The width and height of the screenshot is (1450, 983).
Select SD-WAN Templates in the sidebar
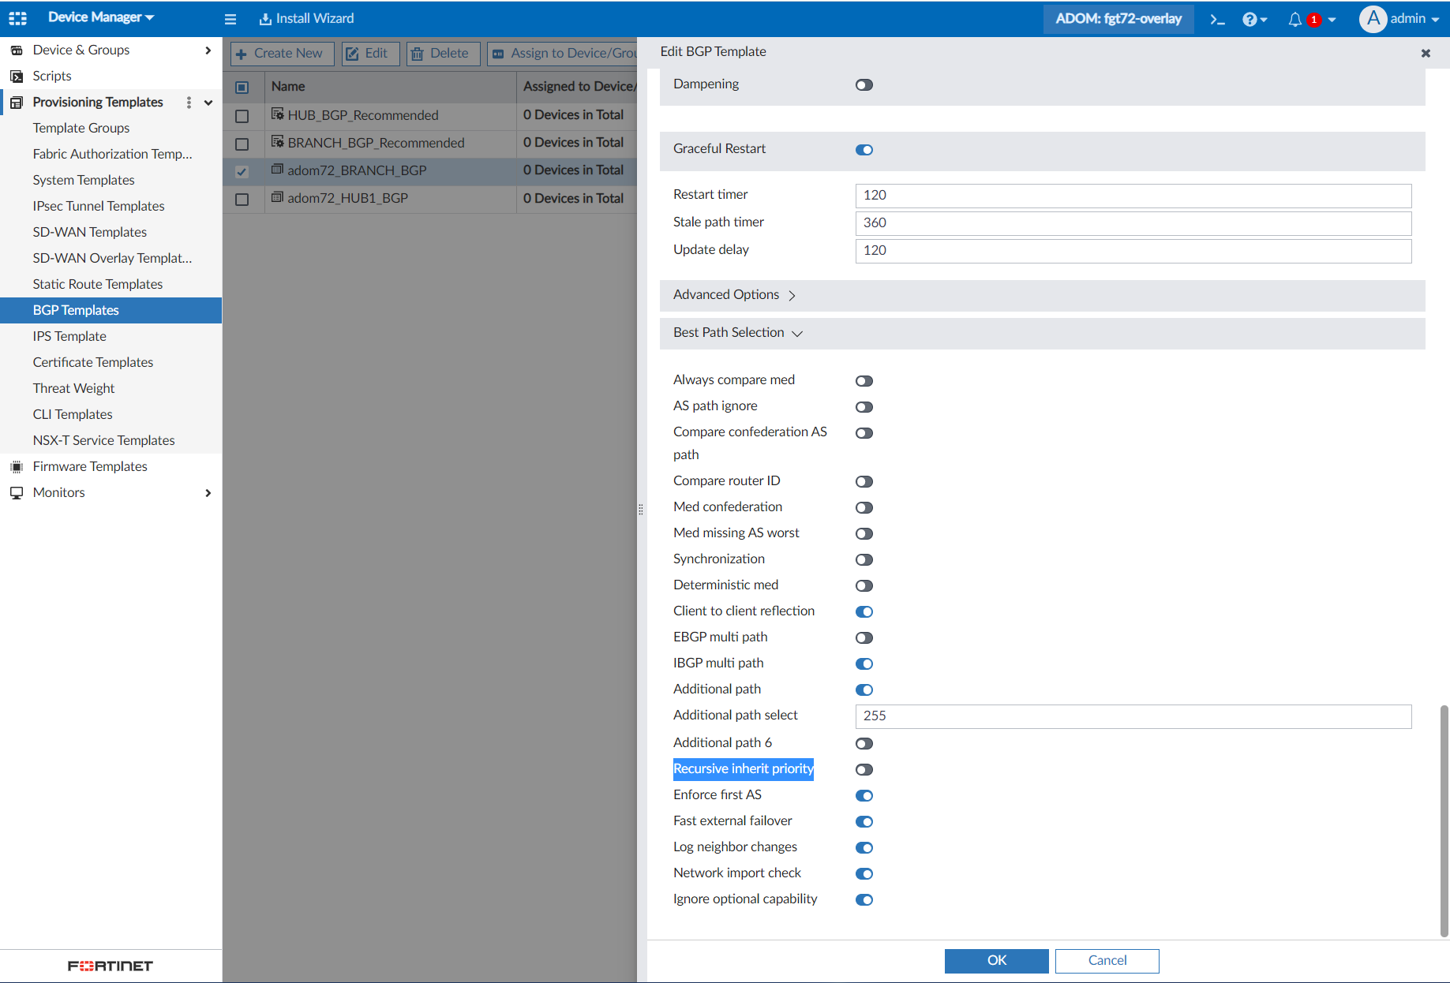pyautogui.click(x=90, y=232)
